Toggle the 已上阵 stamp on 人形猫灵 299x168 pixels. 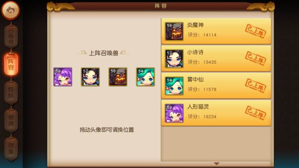point(256,113)
